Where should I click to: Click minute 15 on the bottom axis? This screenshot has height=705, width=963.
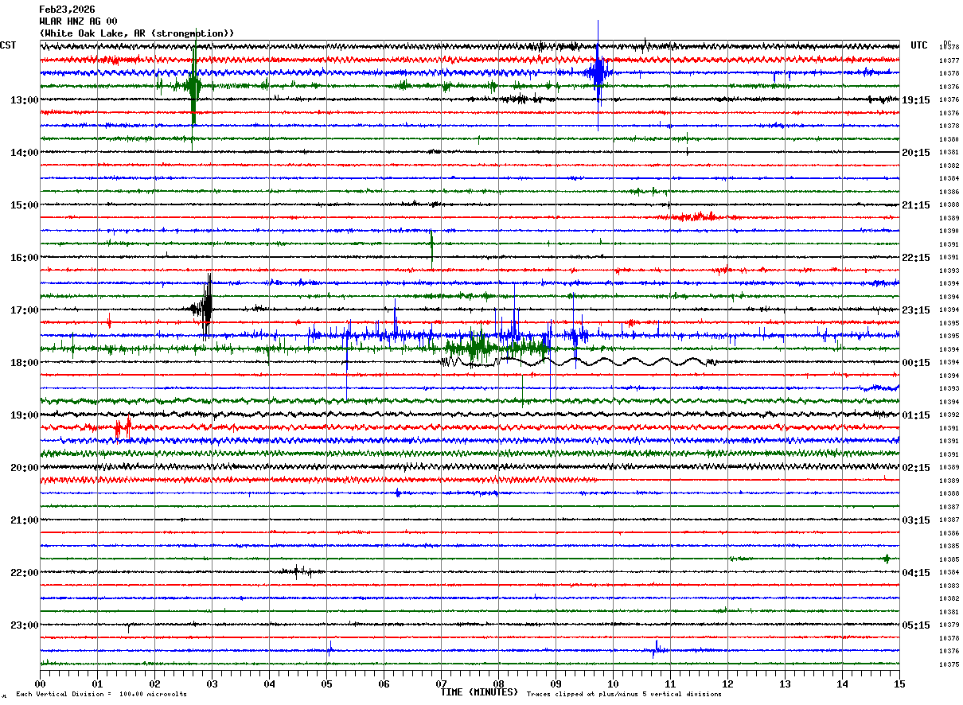click(899, 684)
